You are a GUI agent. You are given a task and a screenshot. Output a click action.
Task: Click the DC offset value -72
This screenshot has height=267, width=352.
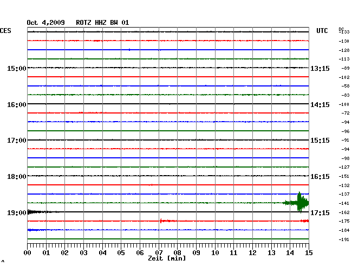click(x=346, y=113)
